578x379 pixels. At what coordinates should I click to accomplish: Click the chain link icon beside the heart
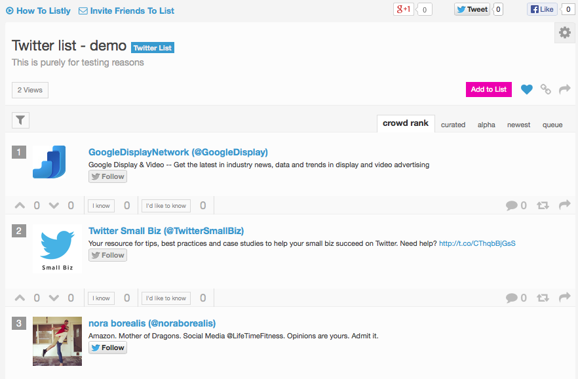point(545,89)
